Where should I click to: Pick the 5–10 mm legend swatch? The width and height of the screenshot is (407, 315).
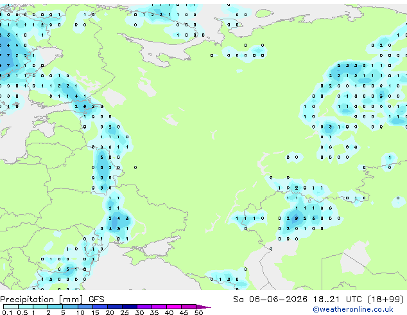point(70,307)
